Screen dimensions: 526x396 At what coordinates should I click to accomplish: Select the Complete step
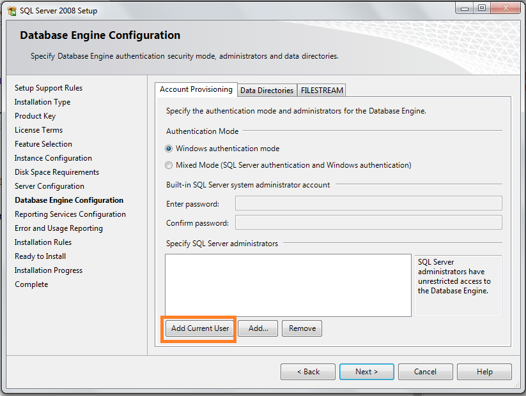(x=31, y=284)
